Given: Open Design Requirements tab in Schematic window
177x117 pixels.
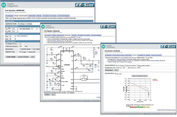Looking at the screenshot, I should point(58,35).
